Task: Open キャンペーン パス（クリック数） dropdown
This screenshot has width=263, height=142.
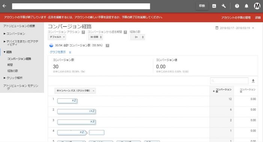Action: click(75, 91)
